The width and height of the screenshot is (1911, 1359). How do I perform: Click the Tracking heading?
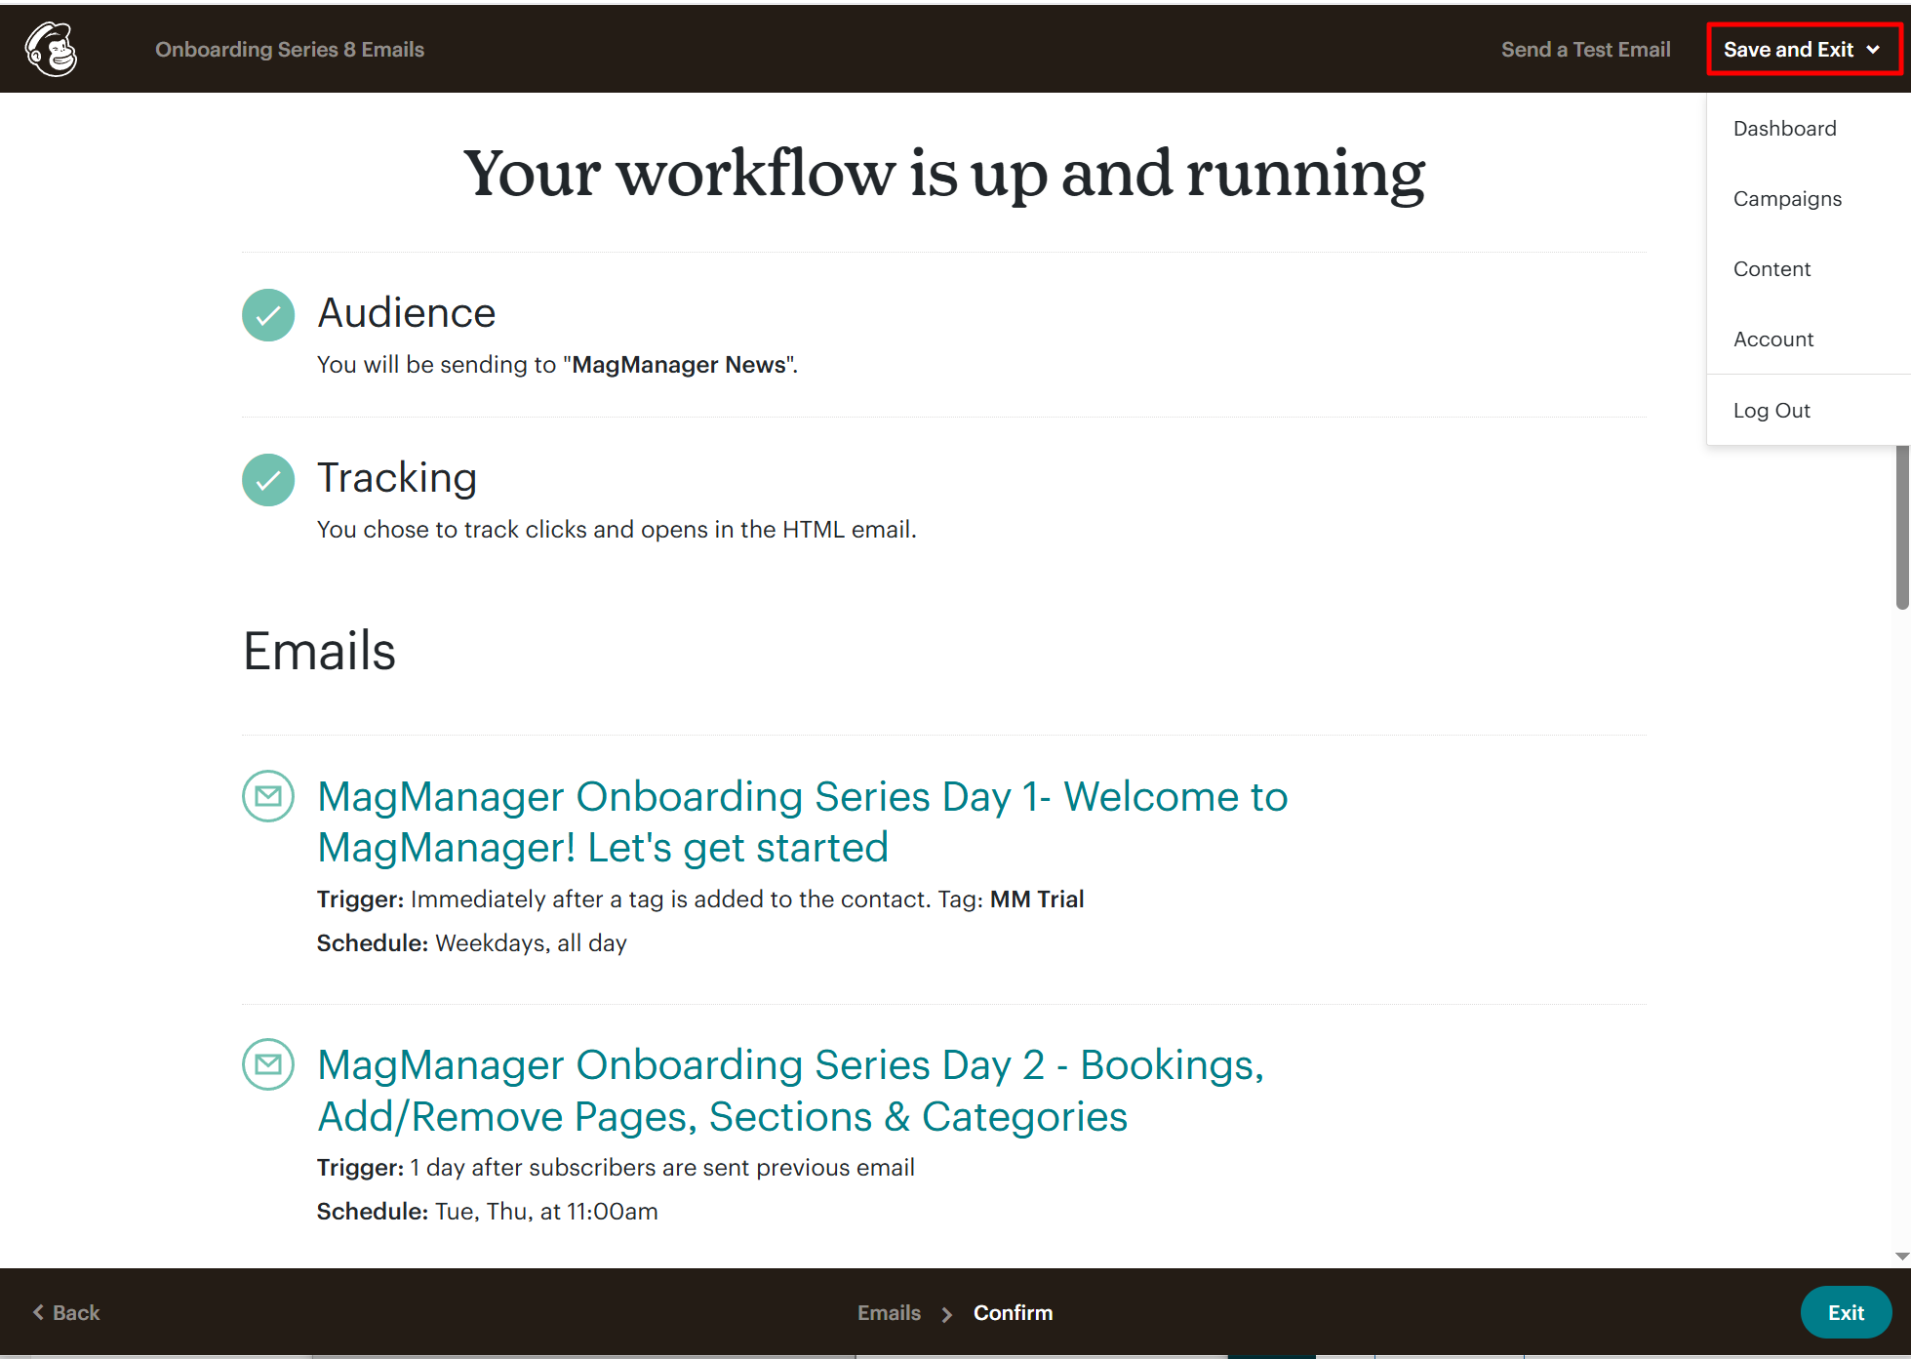397,478
